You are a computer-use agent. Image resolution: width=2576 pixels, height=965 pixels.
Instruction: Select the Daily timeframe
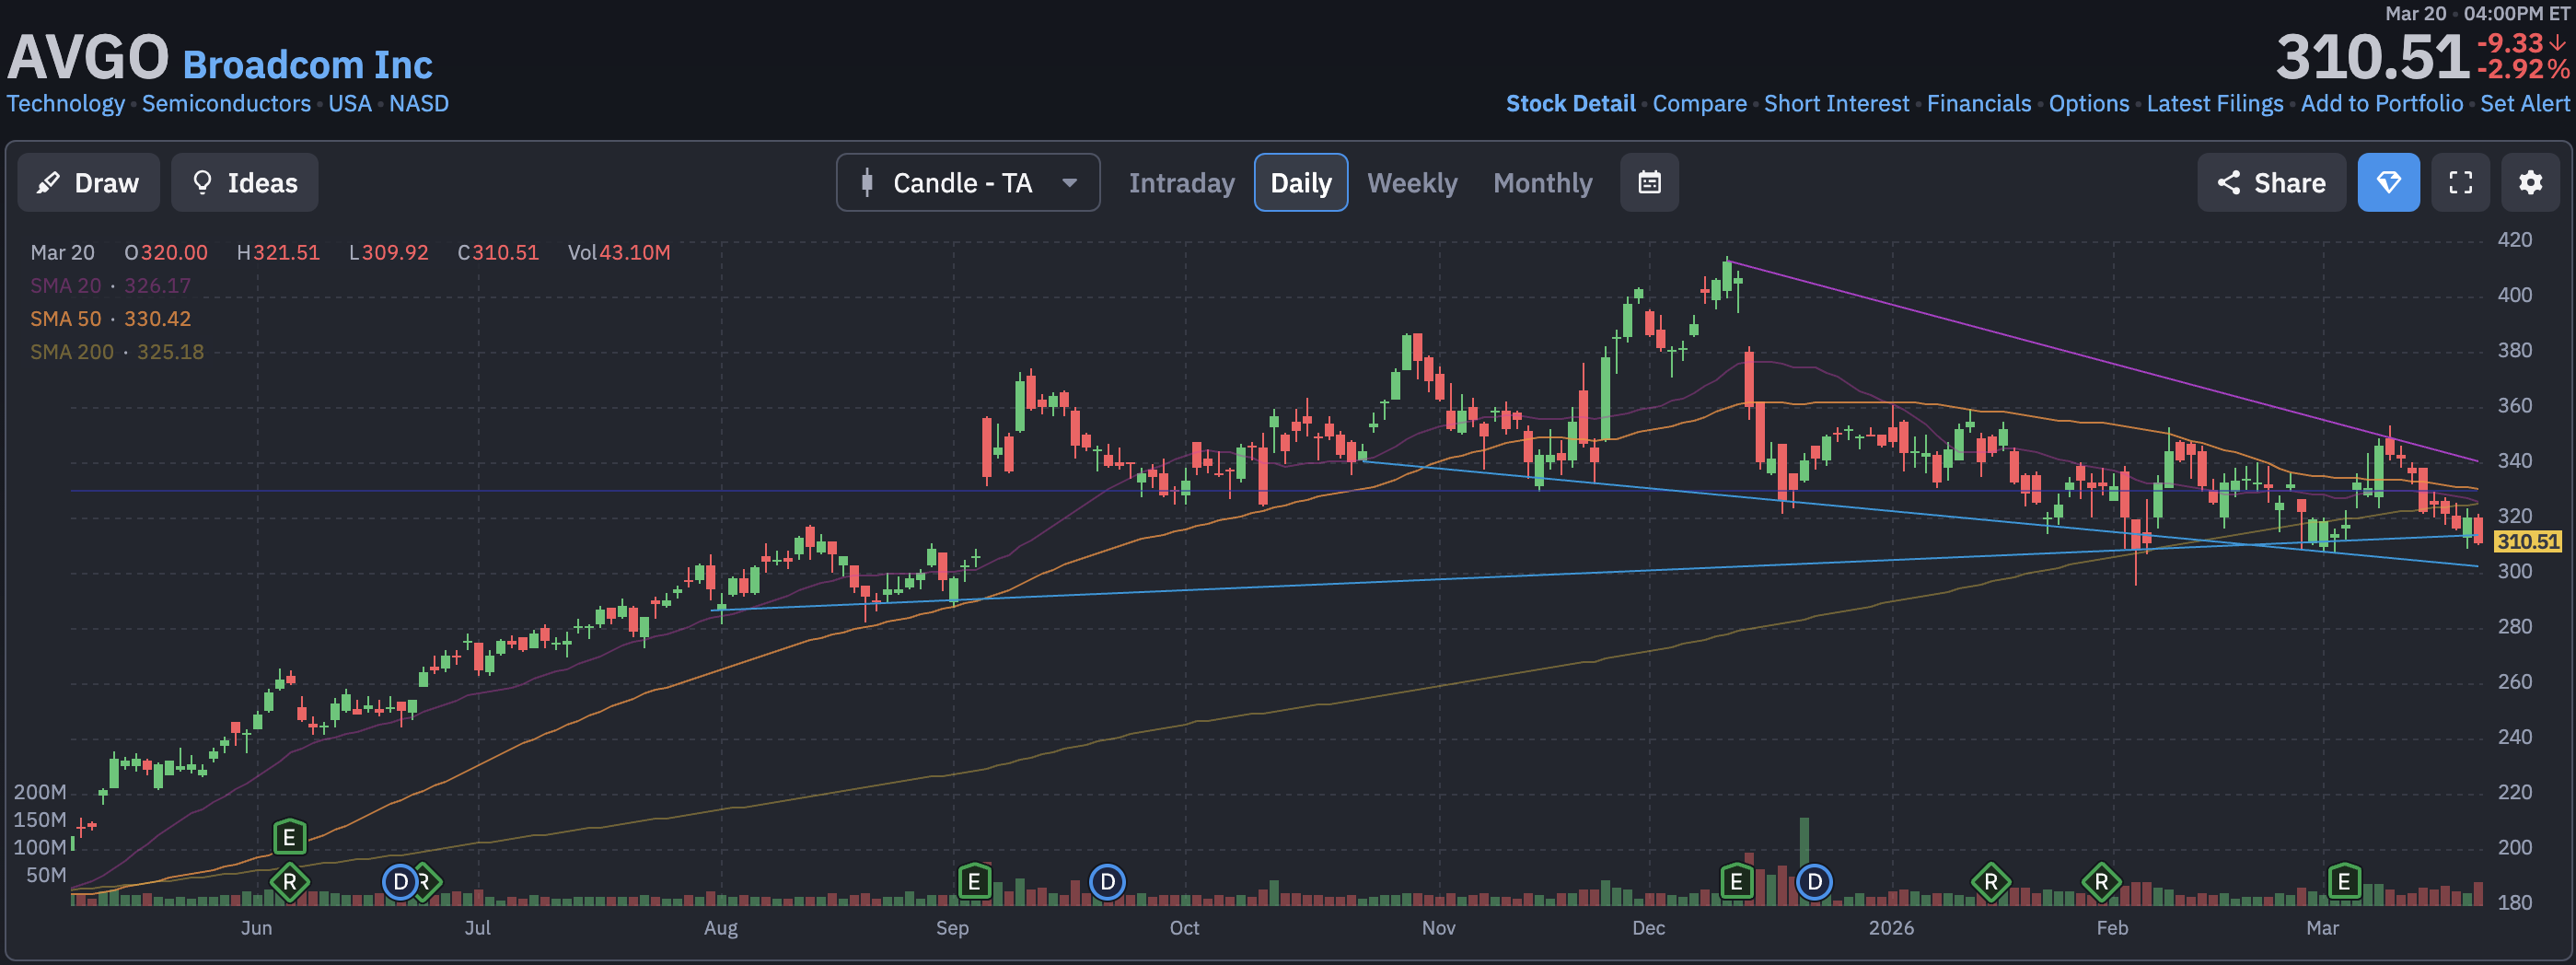tap(1300, 182)
